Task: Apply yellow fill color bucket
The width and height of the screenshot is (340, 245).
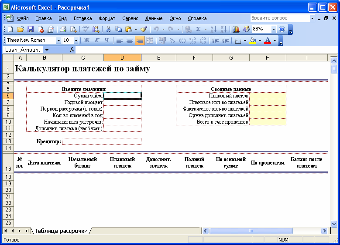Action: (253, 40)
